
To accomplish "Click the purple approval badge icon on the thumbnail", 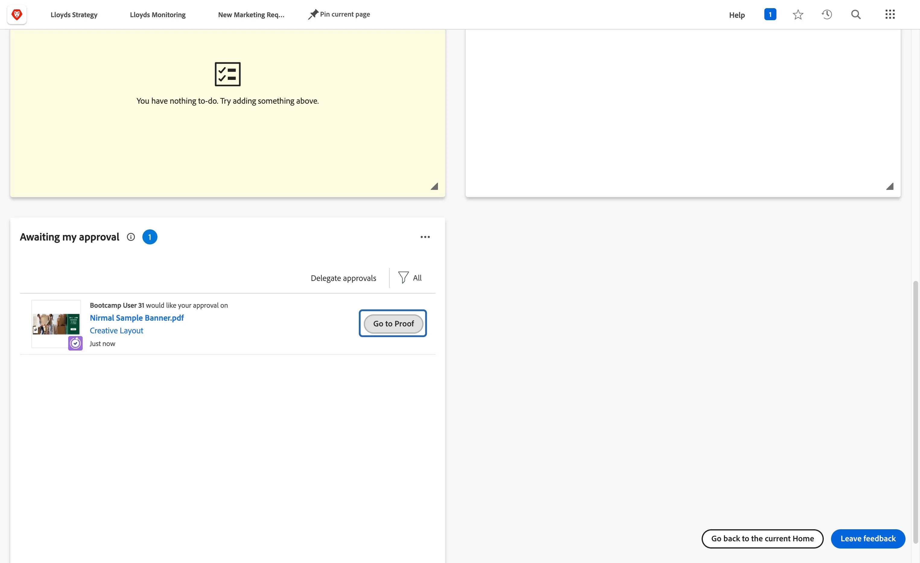I will point(75,343).
